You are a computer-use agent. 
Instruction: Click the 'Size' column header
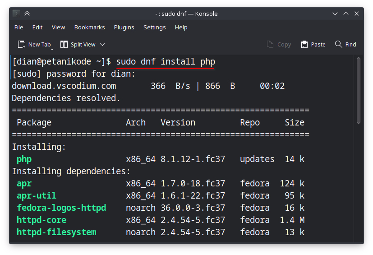click(295, 122)
